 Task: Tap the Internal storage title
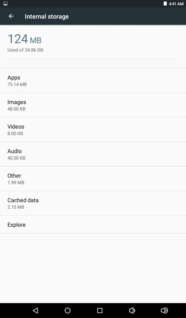(x=47, y=16)
